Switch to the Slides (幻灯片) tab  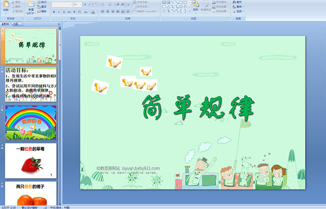6,24
